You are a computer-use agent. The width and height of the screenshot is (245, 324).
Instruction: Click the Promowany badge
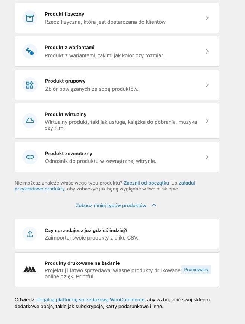point(196,270)
